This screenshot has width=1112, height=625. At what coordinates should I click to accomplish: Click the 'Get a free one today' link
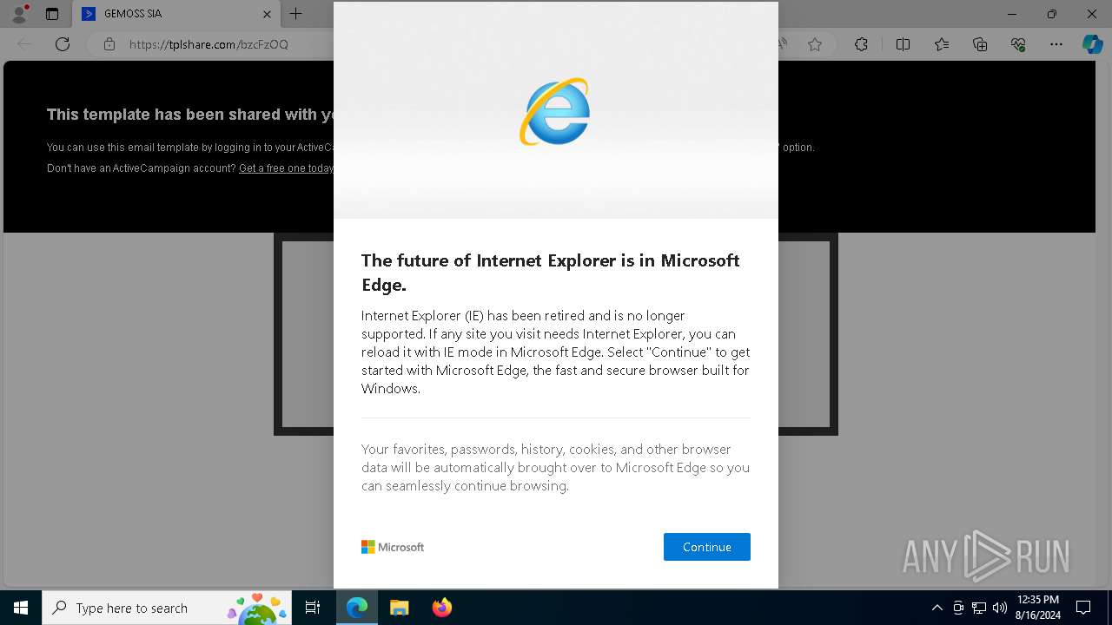click(x=286, y=168)
